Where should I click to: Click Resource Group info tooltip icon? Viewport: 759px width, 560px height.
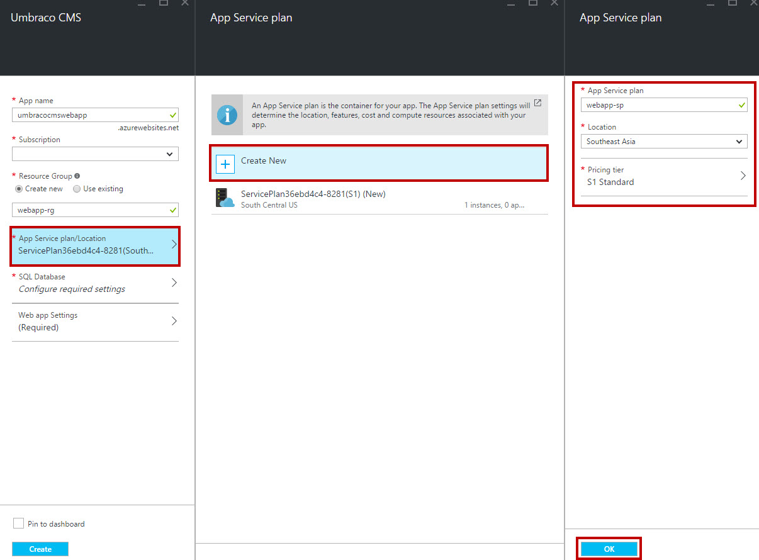coord(77,176)
